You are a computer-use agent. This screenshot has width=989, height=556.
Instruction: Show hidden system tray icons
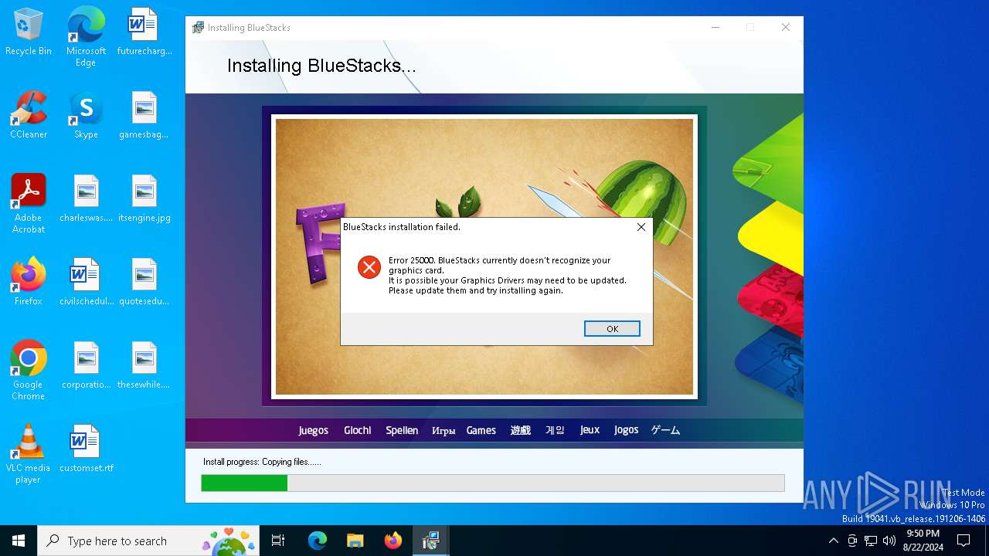point(833,541)
